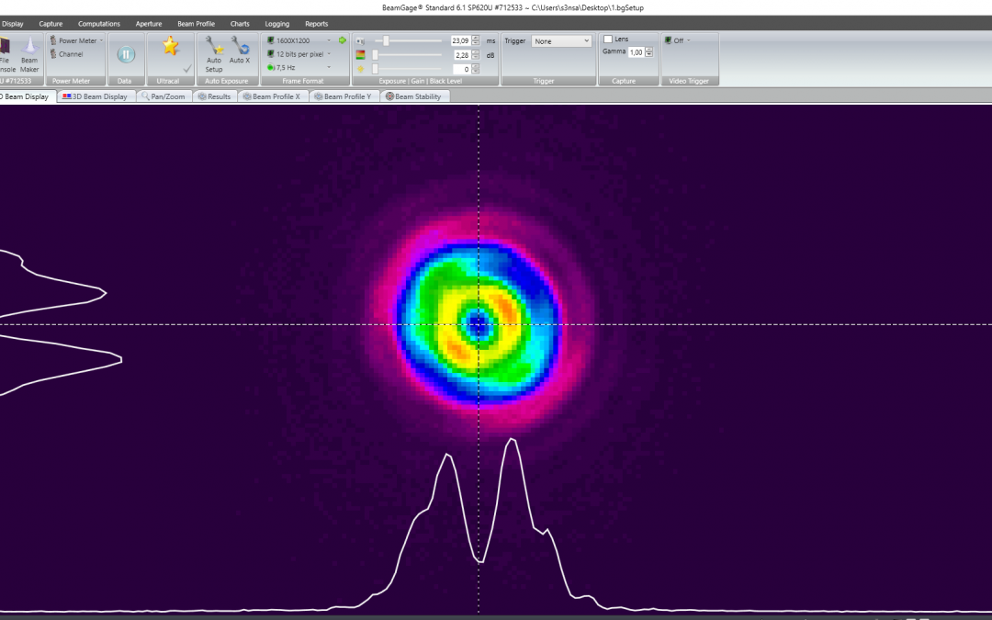Open the Video Trigger Off dropdown
Image resolution: width=992 pixels, height=620 pixels.
click(677, 40)
